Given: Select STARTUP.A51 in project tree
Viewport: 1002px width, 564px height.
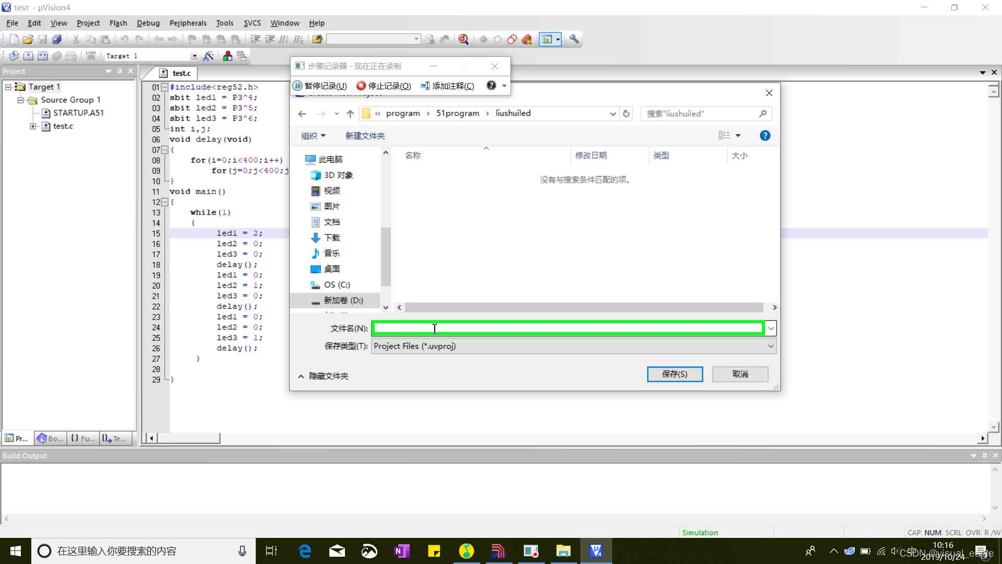Looking at the screenshot, I should (78, 113).
